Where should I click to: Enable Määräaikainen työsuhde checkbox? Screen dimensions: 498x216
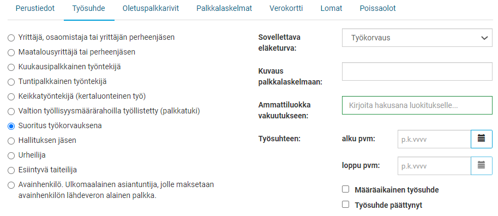(x=346, y=190)
